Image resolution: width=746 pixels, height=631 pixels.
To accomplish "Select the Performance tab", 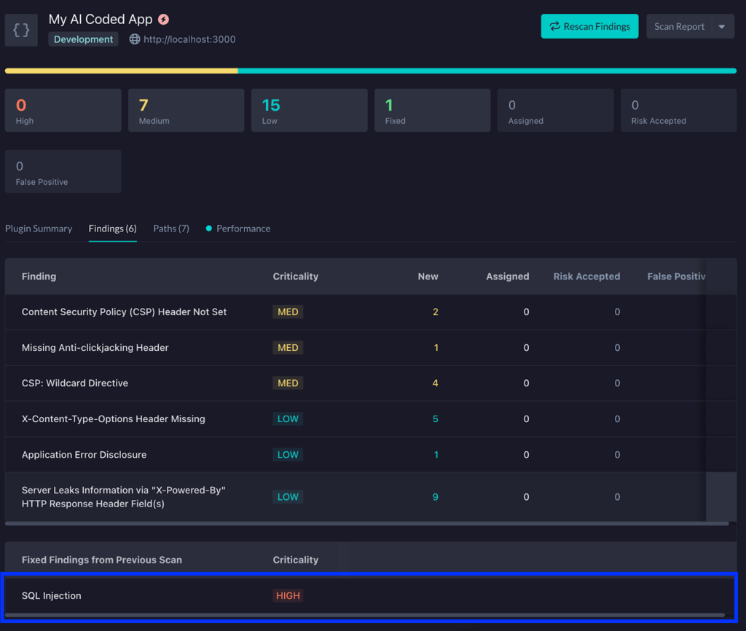I will click(x=243, y=228).
